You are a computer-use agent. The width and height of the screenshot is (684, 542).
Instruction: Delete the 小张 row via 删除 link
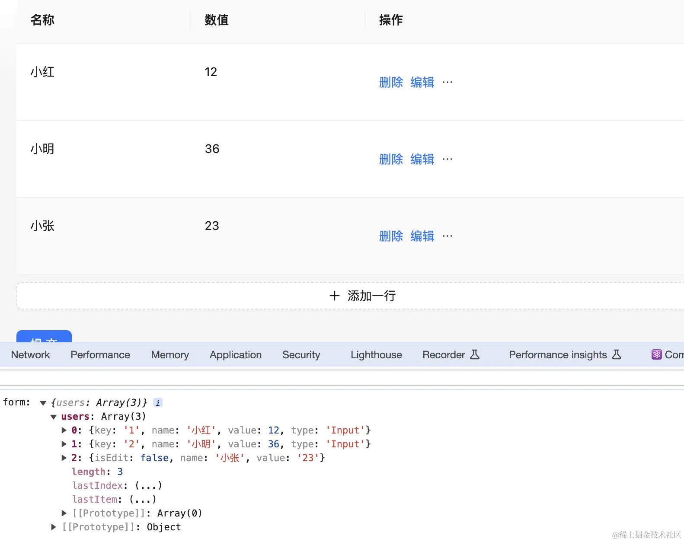click(x=391, y=236)
